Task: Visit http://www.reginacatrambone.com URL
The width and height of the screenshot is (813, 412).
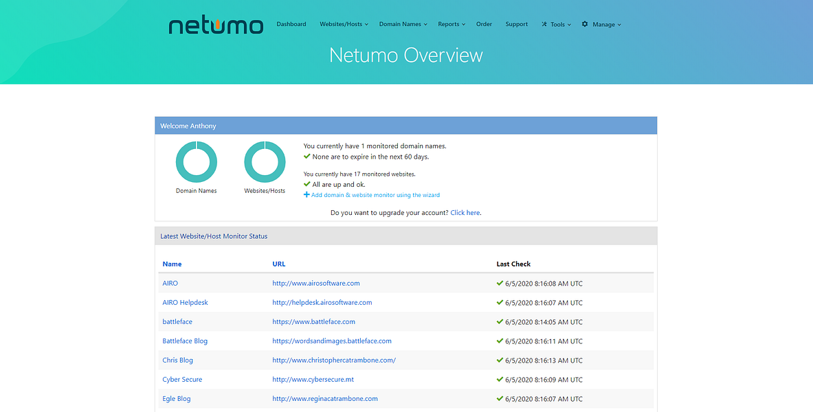Action: pos(325,398)
